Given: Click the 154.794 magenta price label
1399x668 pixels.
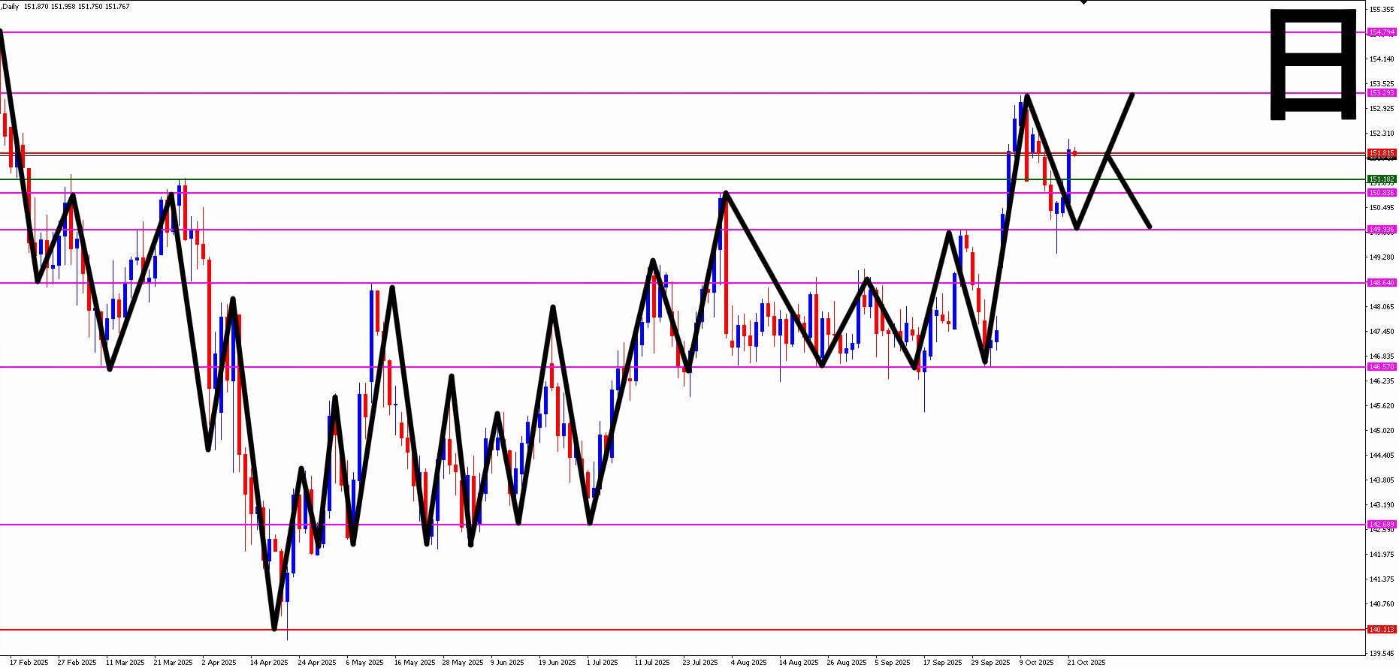Looking at the screenshot, I should click(1382, 32).
